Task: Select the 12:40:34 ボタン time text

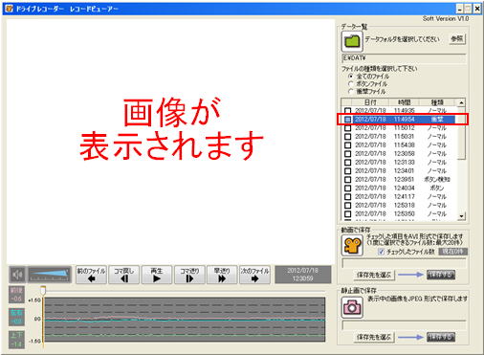Action: pyautogui.click(x=404, y=189)
